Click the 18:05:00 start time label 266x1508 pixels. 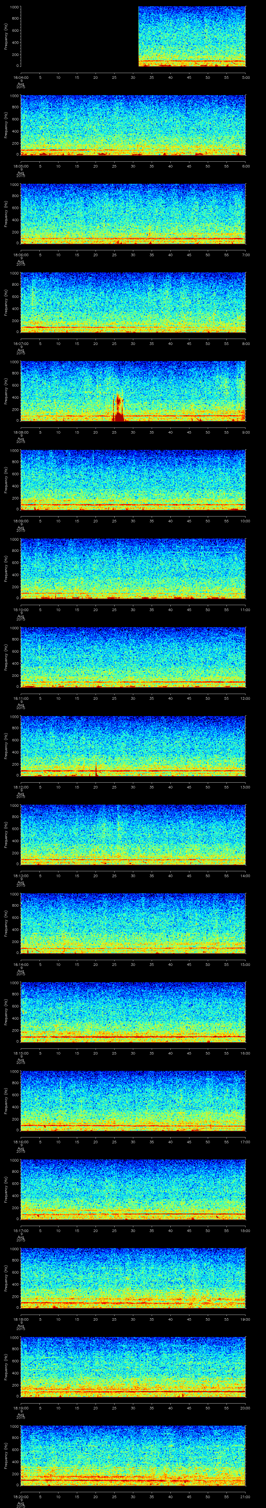(21, 166)
